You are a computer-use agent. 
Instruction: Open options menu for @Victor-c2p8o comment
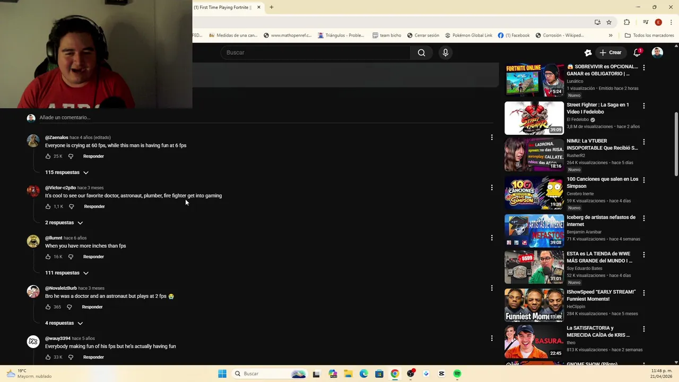coord(492,187)
